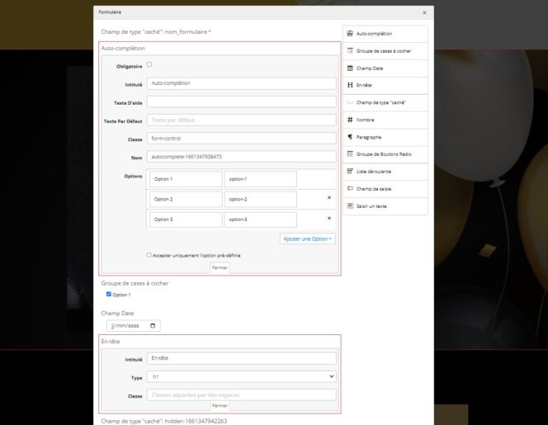The width and height of the screenshot is (548, 425).
Task: Open the date picker calendar icon
Action: (153, 326)
